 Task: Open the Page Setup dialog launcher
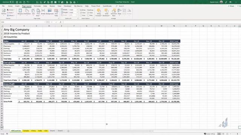pos(58,18)
